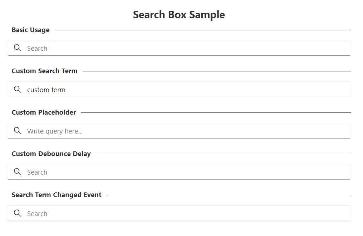Click the search icon beside "custom term" text
Viewport: 363px width, 236px height.
pyautogui.click(x=17, y=89)
